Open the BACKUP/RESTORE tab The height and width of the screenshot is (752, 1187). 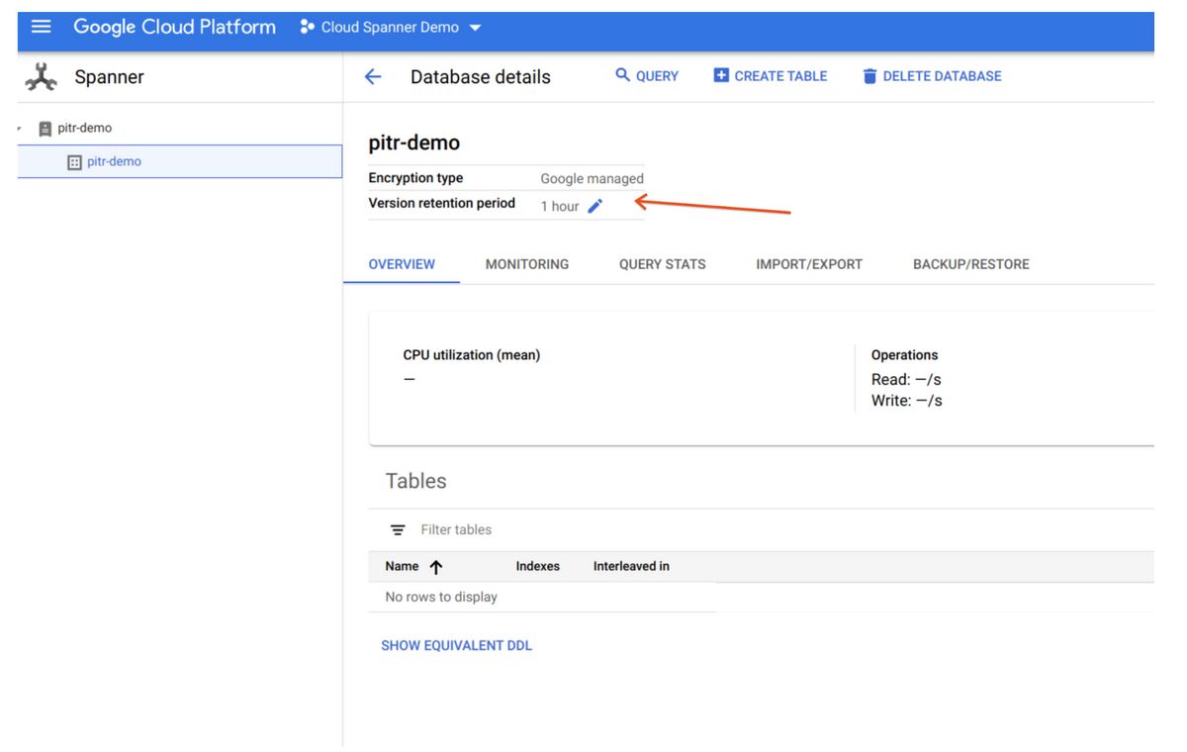pos(971,264)
